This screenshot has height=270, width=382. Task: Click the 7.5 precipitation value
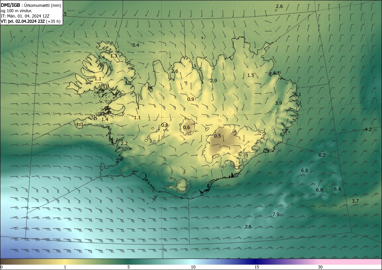pyautogui.click(x=248, y=227)
